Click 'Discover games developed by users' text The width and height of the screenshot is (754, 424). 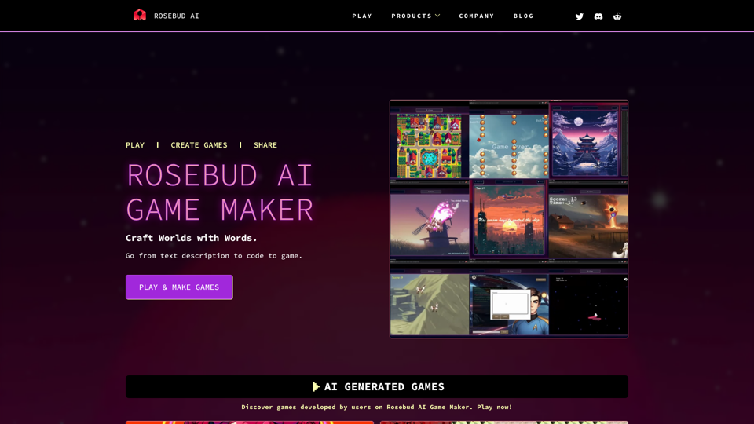tap(376, 407)
